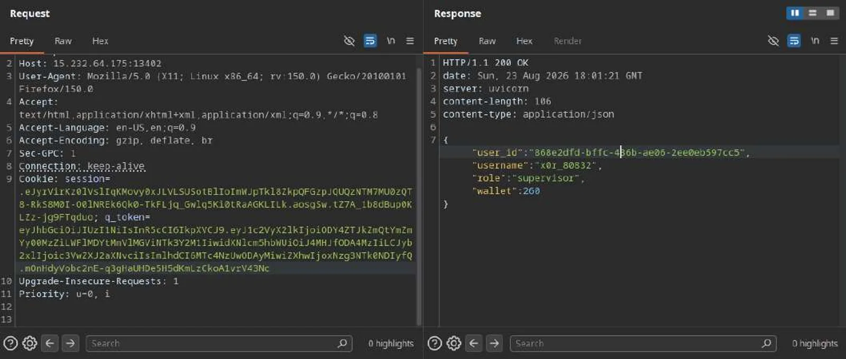Switch Request view to Pretty tab
This screenshot has width=846, height=359.
[22, 41]
